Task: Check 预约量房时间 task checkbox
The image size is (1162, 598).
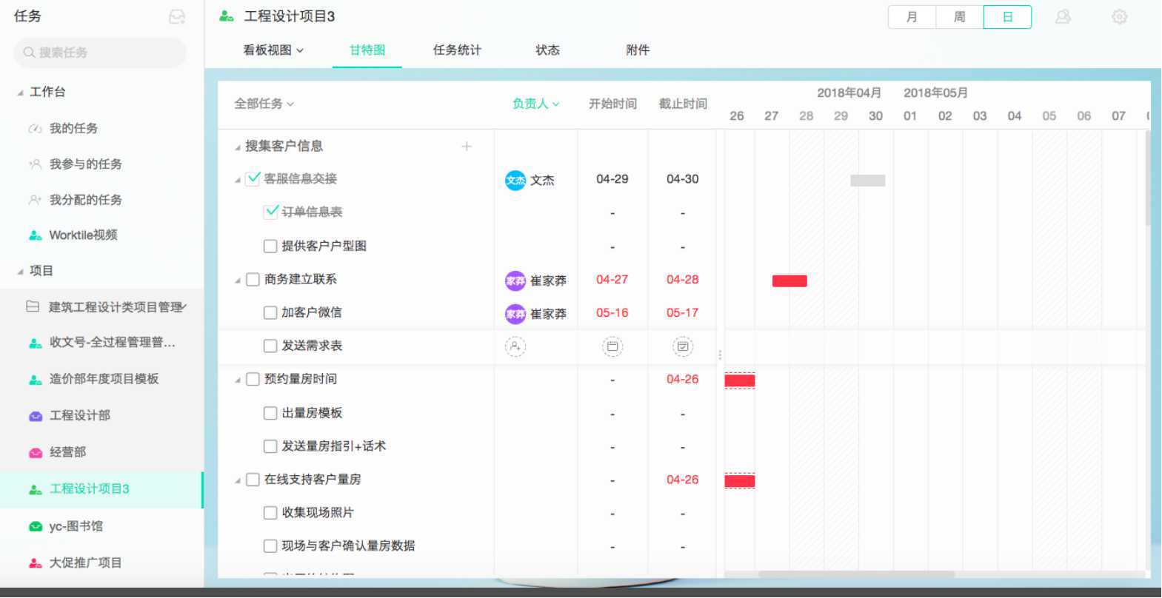Action: tap(253, 379)
